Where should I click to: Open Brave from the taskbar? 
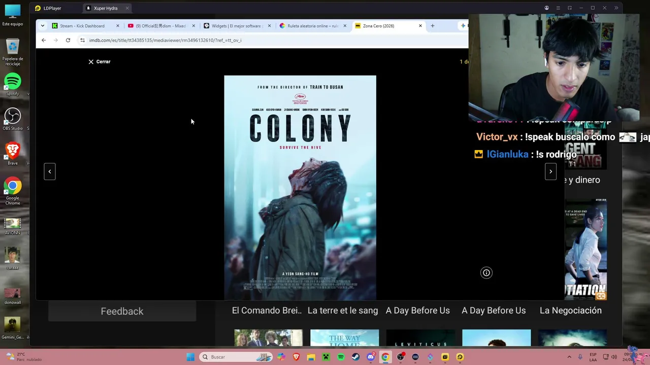click(296, 357)
